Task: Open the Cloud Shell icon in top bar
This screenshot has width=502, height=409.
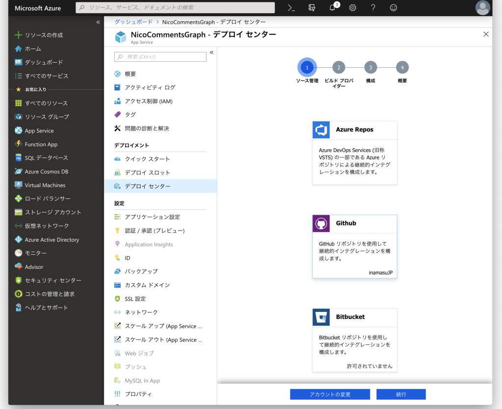Action: coord(291,8)
